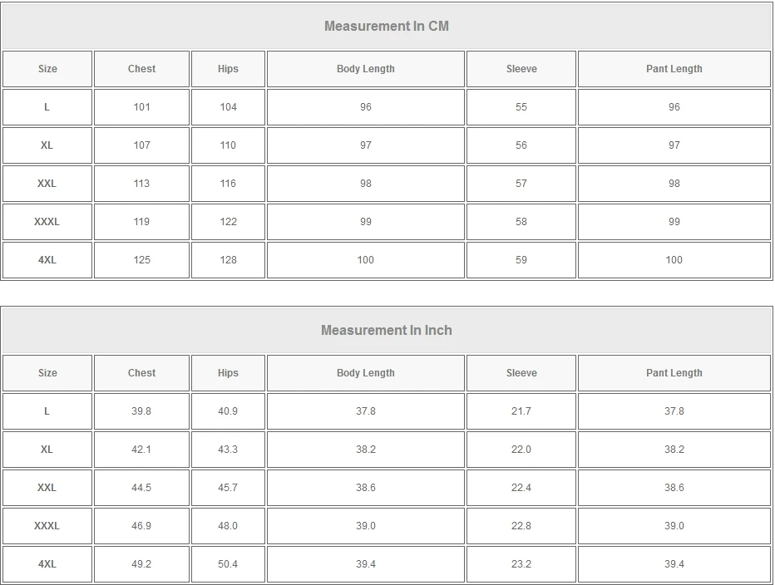Image resolution: width=775 pixels, height=585 pixels.
Task: Select sleeve value 21.7 for size L
Action: coord(521,411)
